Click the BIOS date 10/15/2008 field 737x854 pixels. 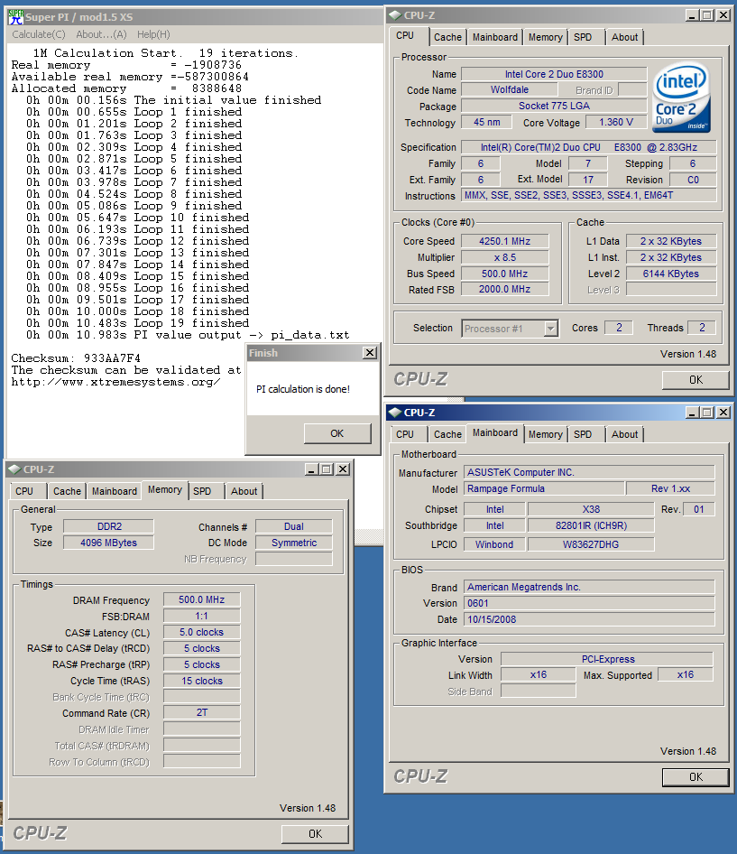pos(589,619)
